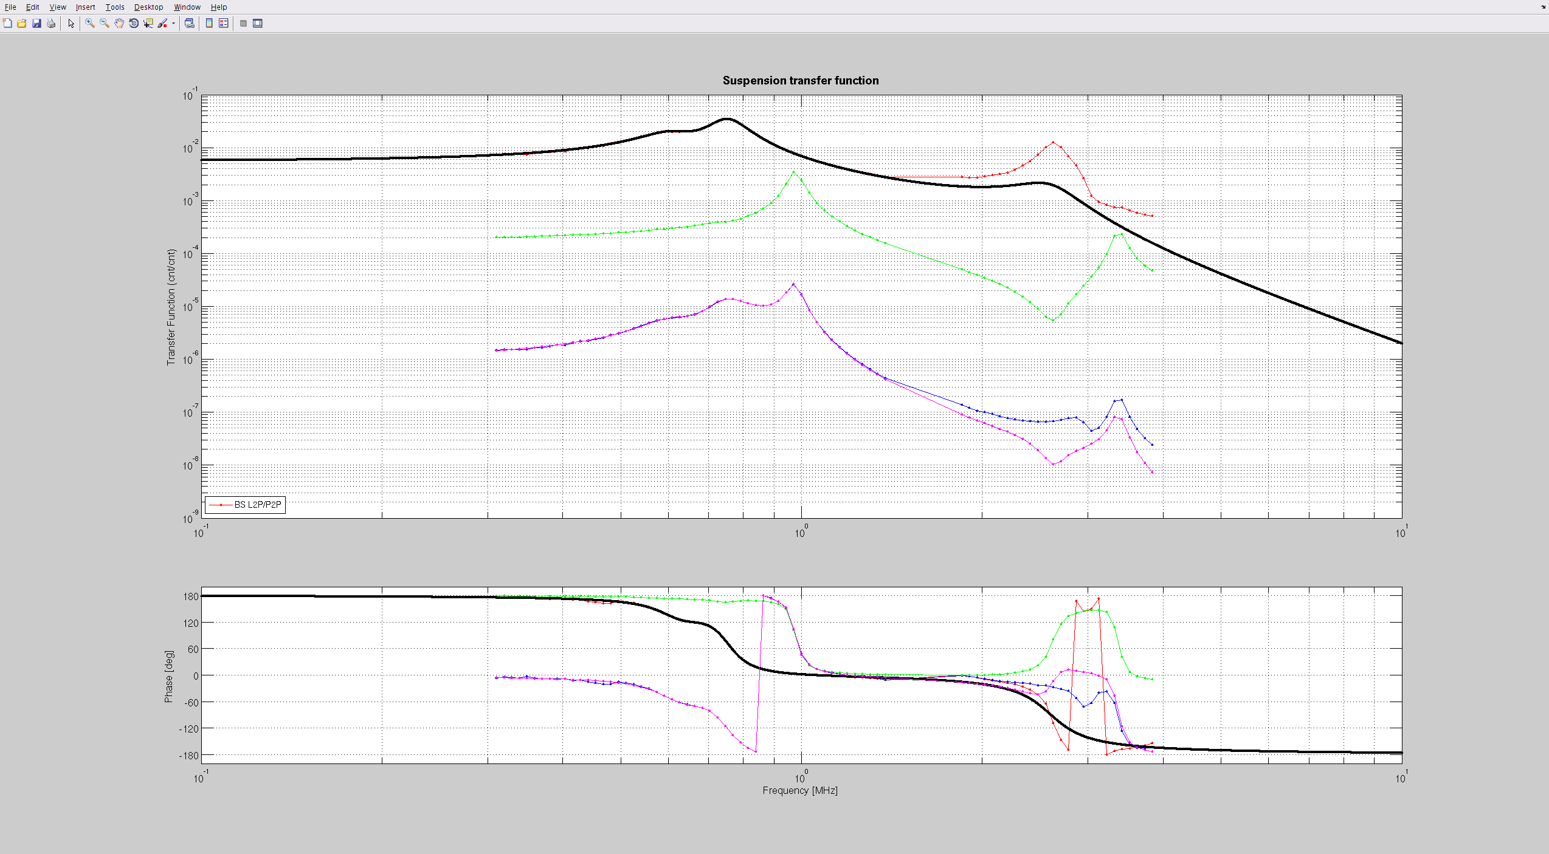This screenshot has width=1549, height=854.
Task: Create a new figure from the toolbar
Action: pos(7,23)
